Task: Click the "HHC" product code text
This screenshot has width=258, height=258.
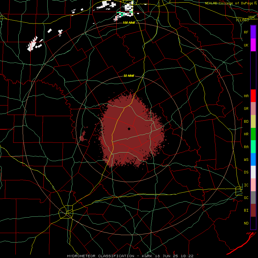Action: coord(252,17)
